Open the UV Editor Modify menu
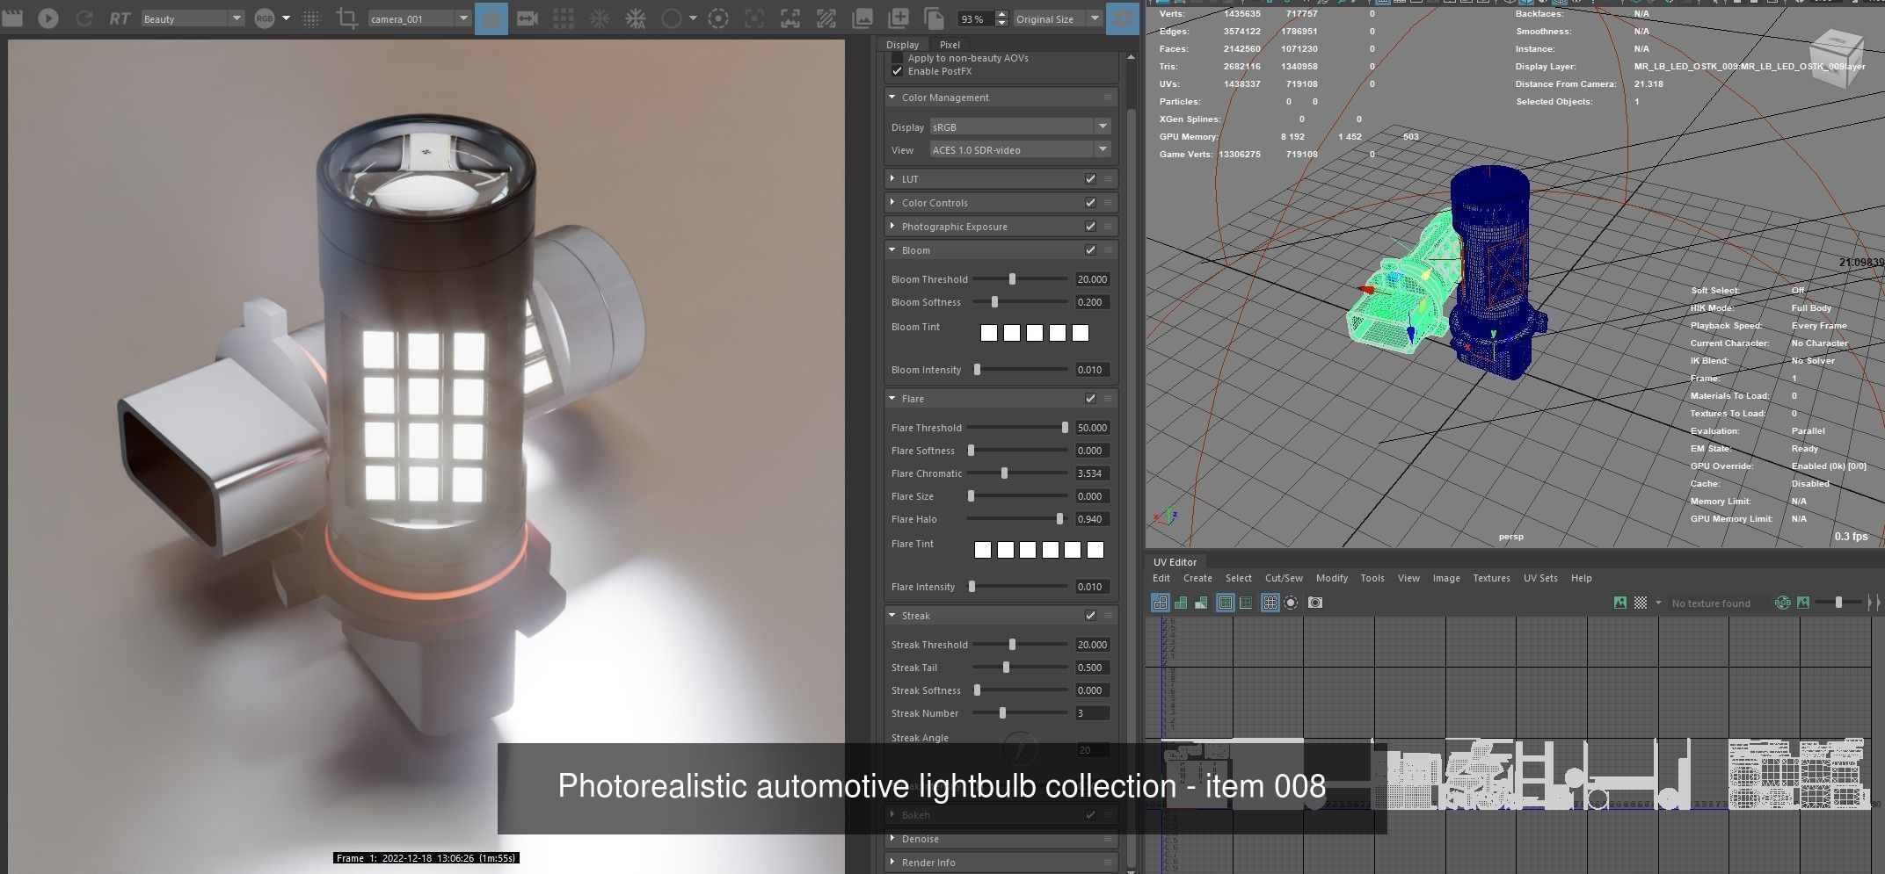The image size is (1885, 874). (x=1331, y=578)
